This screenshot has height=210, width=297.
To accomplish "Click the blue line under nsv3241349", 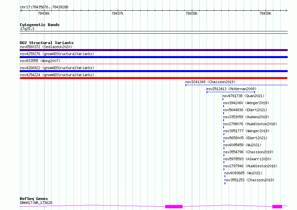I will tap(237, 85).
